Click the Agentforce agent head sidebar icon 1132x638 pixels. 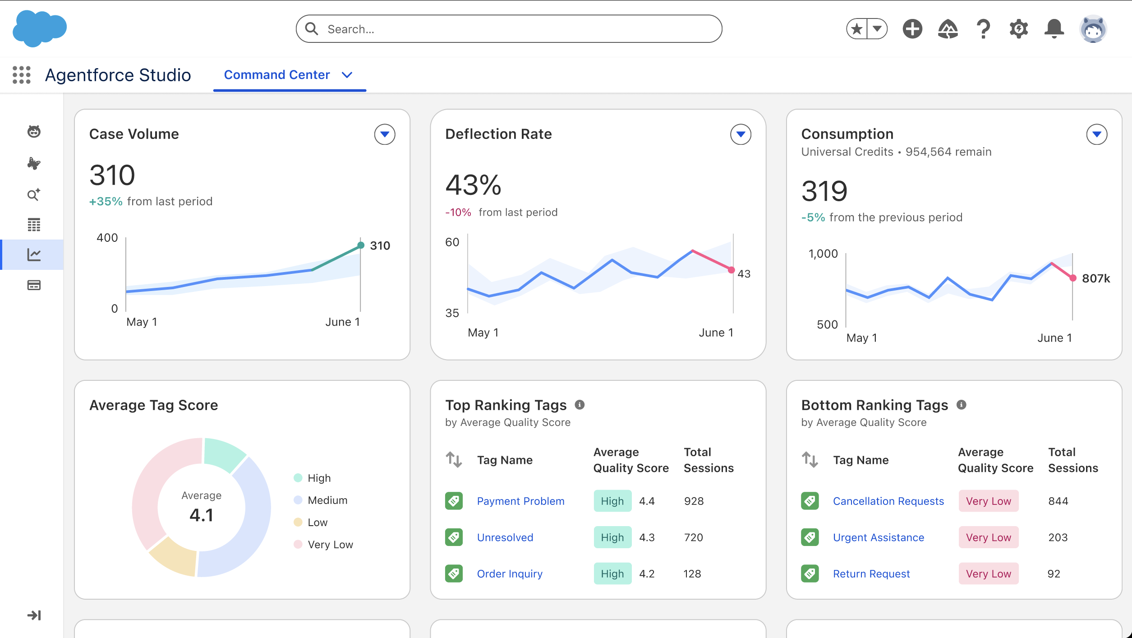pyautogui.click(x=34, y=132)
